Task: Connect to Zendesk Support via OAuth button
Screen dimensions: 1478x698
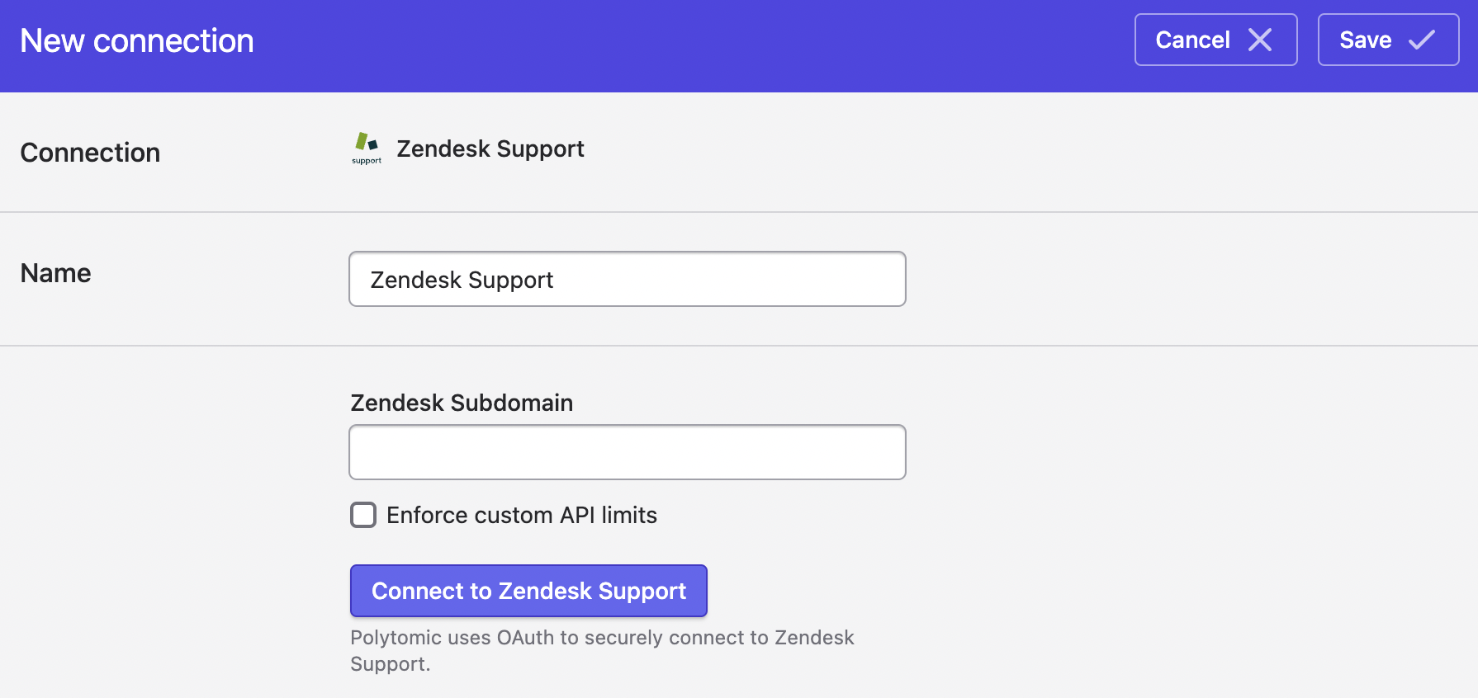Action: click(528, 591)
